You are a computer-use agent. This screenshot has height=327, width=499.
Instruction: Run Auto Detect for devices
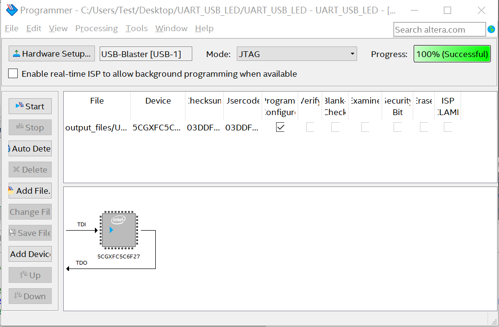pyautogui.click(x=30, y=148)
